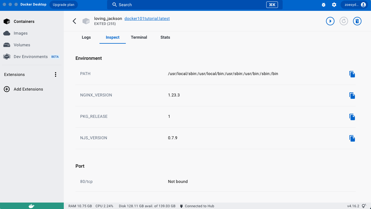The width and height of the screenshot is (371, 209).
Task: Click the PKG_RELEASE label
Action: coord(94,116)
